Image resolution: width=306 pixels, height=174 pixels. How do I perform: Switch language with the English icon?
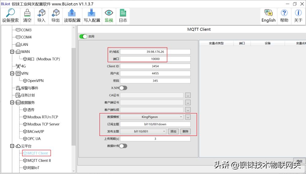coord(269,16)
